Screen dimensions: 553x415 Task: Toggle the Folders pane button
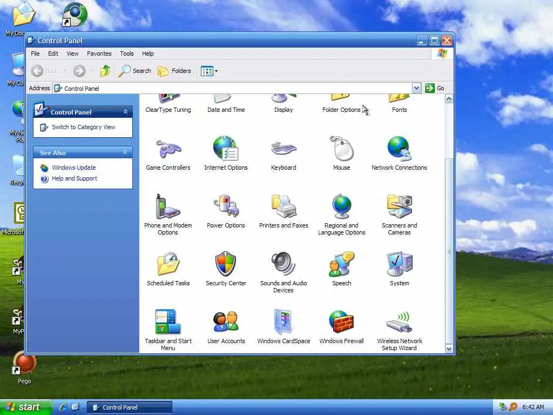pos(174,71)
